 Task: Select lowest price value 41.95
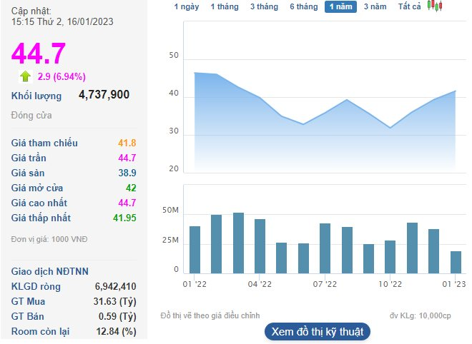(x=124, y=218)
